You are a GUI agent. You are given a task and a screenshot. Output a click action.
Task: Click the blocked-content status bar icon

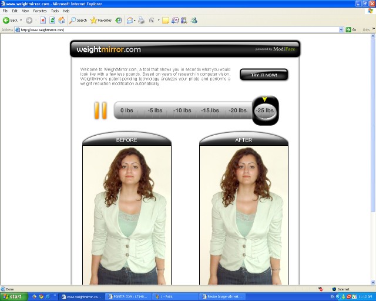click(x=320, y=289)
